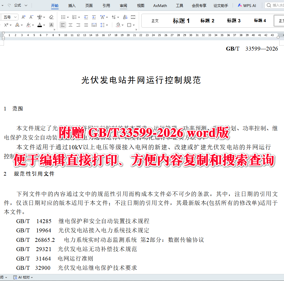Apply distributed alignment
Image resolution: width=284 pixels, height=281 pixels.
[x=94, y=25]
